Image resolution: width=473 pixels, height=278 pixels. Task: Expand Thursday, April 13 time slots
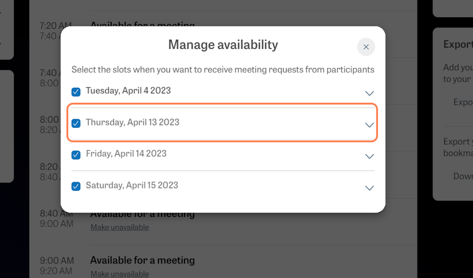[x=369, y=125]
